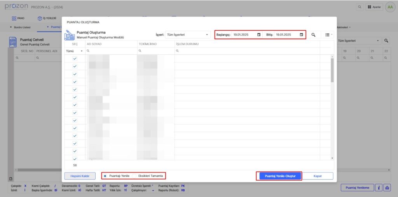Click the top header search icon
The width and height of the screenshot is (398, 197).
[359, 7]
